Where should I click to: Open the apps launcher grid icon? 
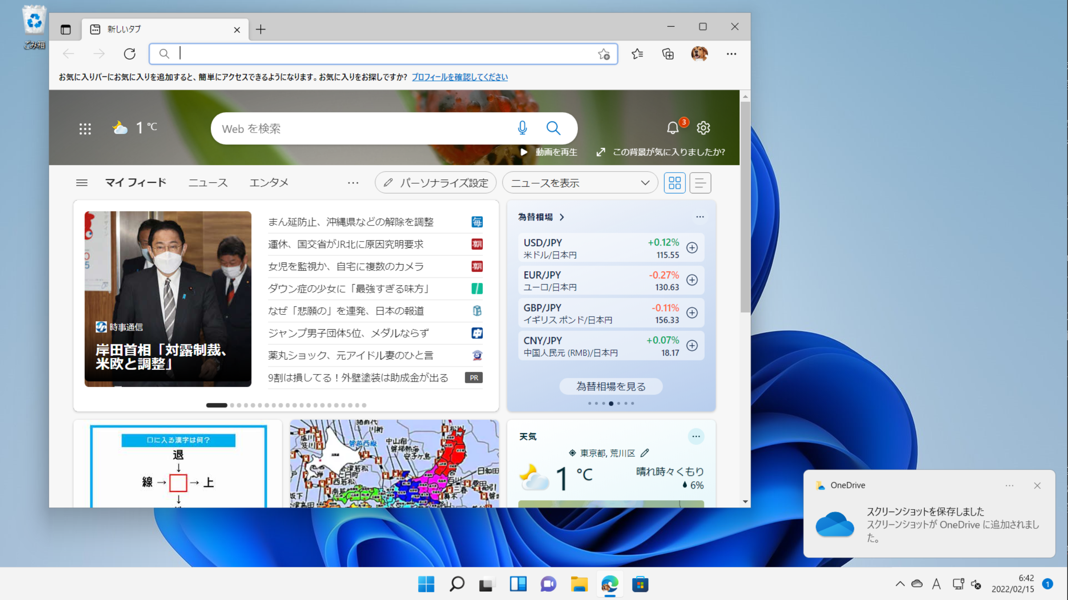85,128
